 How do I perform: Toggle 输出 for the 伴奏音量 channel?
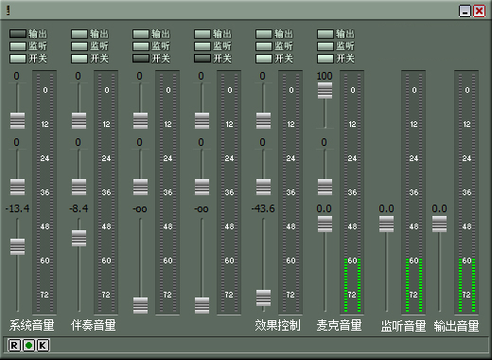click(x=79, y=34)
